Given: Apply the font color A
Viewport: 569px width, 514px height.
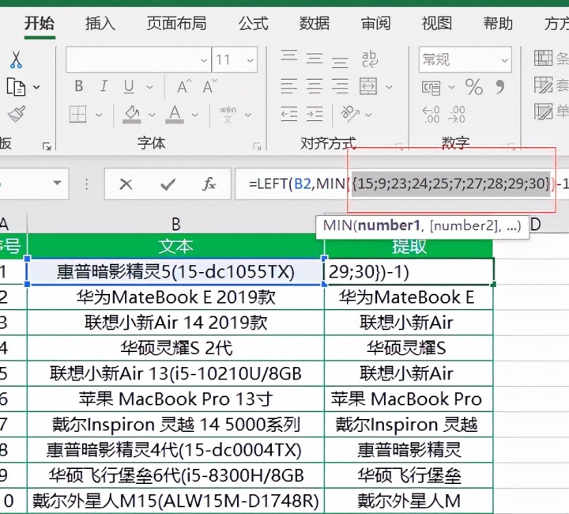Looking at the screenshot, I should [x=175, y=115].
